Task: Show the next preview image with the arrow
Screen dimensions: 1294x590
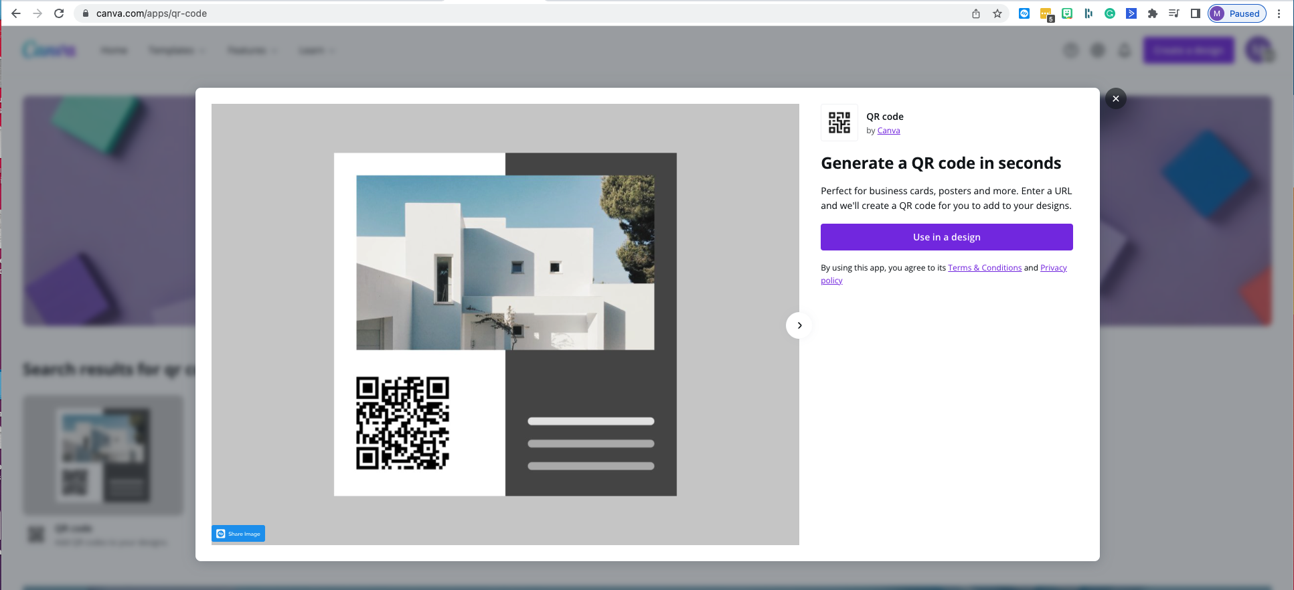Action: coord(799,325)
